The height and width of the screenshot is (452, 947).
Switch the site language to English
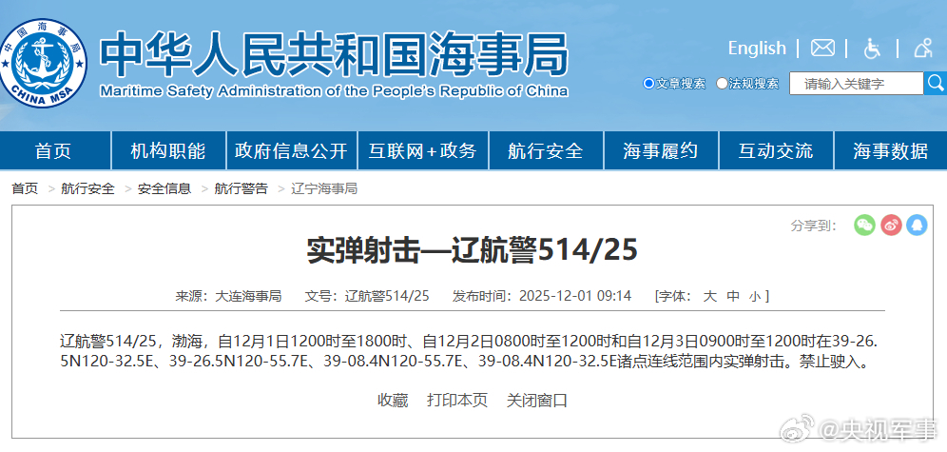pyautogui.click(x=757, y=48)
